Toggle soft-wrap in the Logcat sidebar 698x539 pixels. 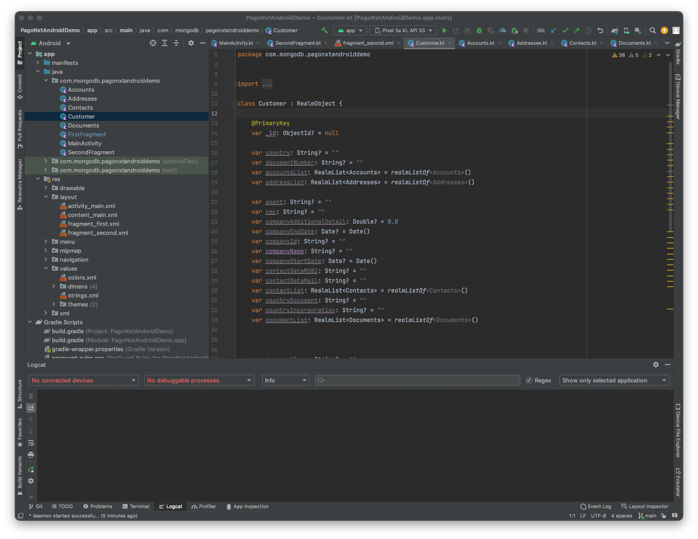tap(31, 443)
